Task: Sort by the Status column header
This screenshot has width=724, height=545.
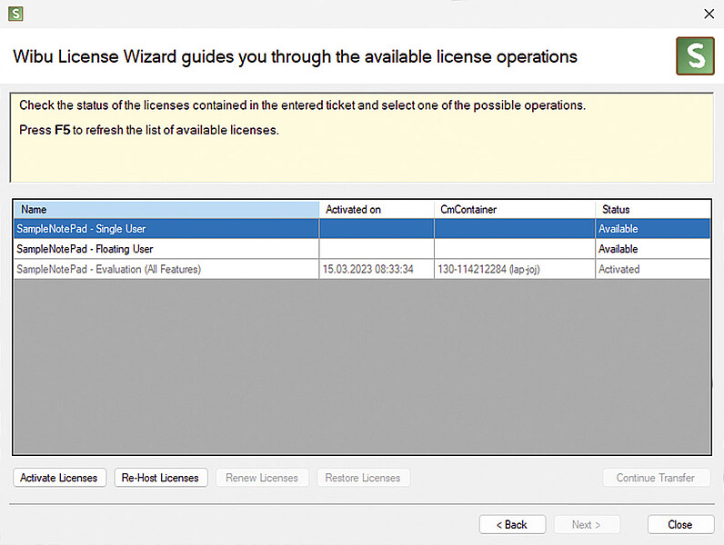Action: [652, 209]
